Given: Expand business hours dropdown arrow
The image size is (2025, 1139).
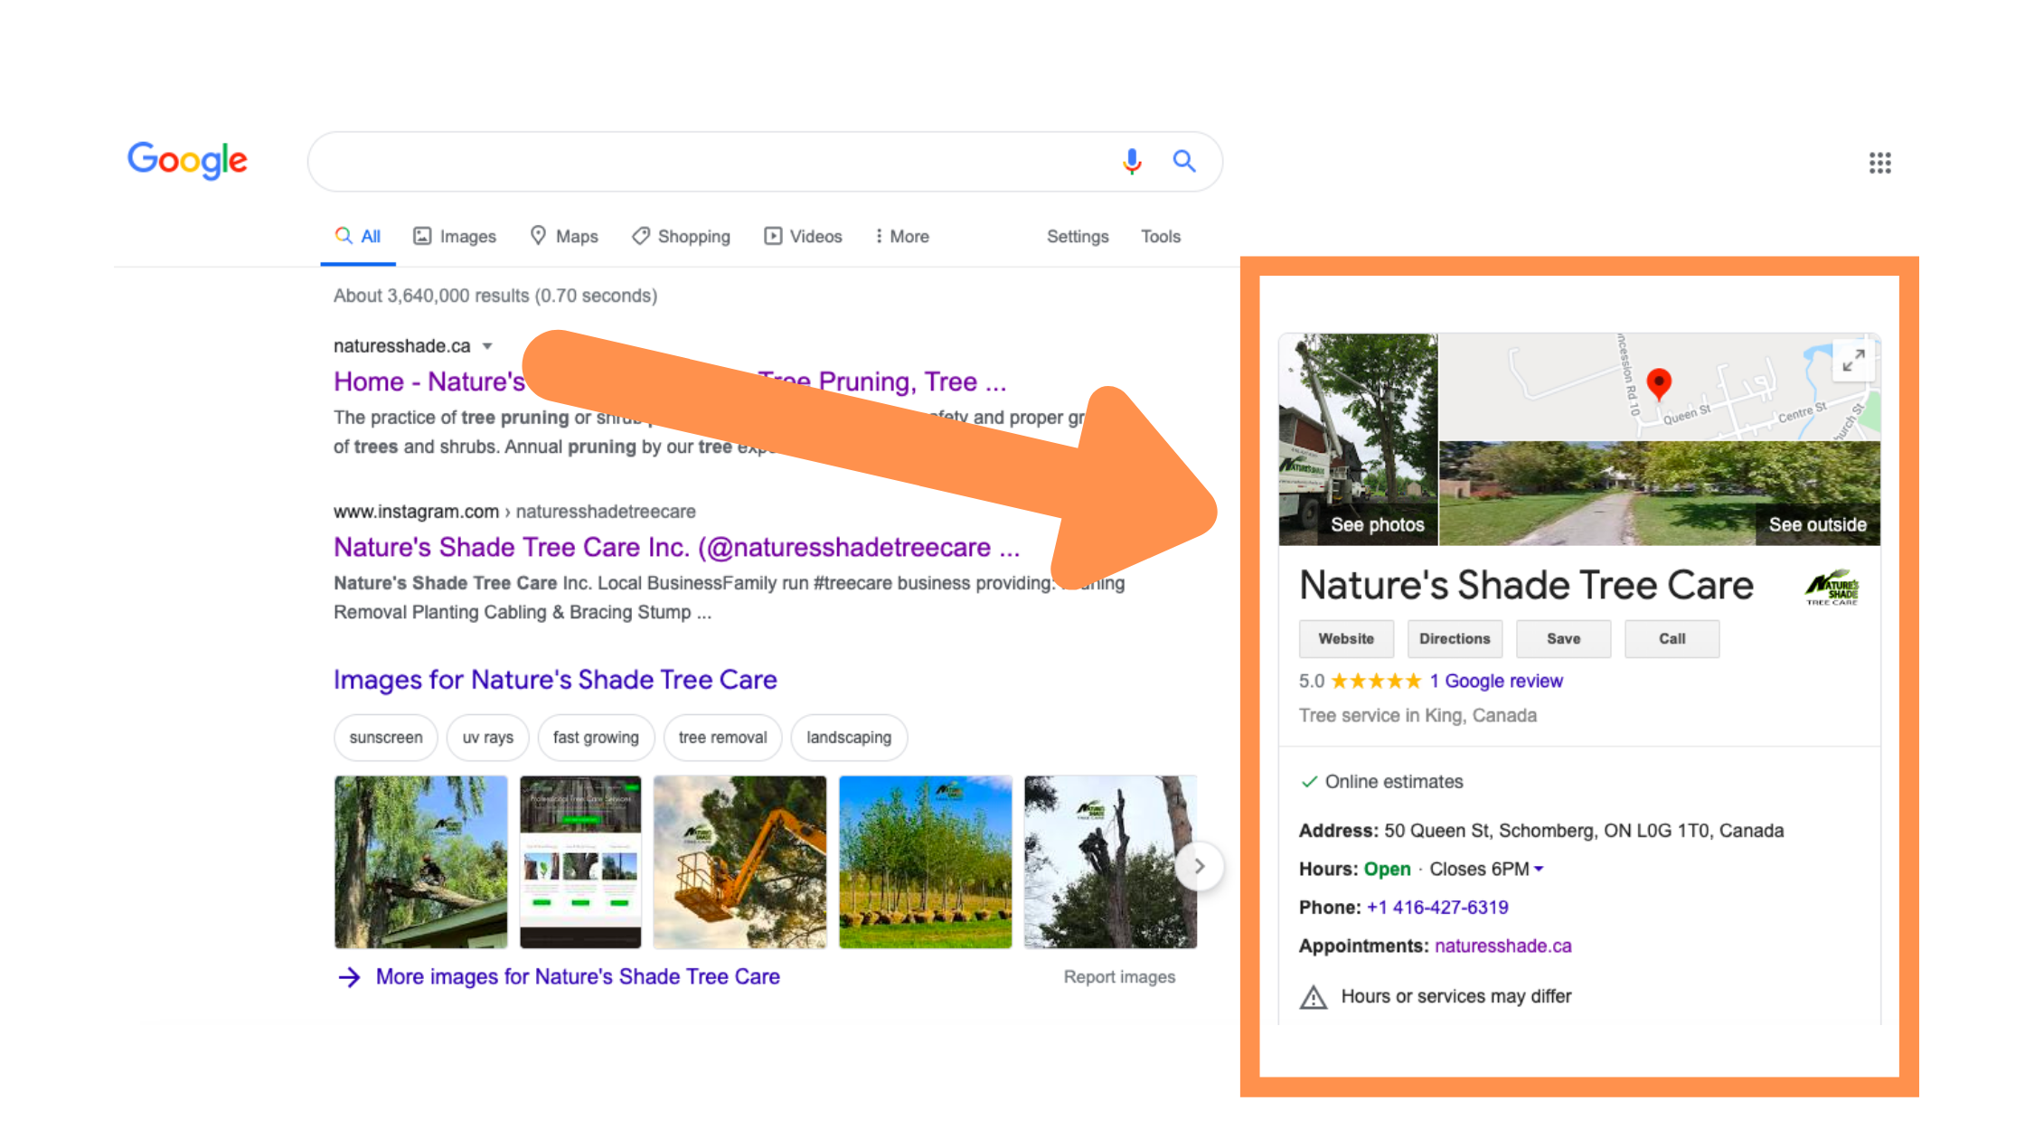Looking at the screenshot, I should coord(1539,869).
